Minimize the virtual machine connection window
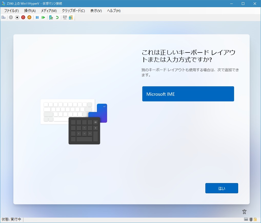261x223 pixels. [x=231, y=4]
